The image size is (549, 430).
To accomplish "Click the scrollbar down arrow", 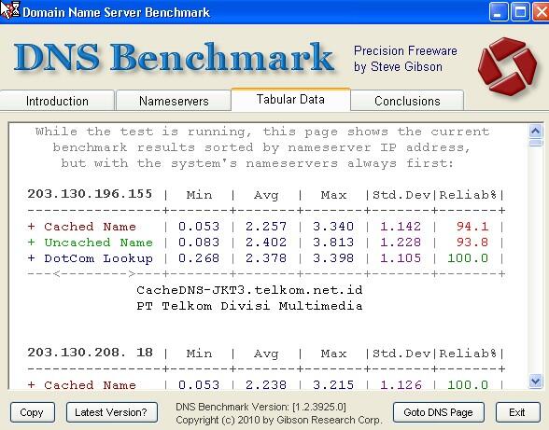I will pos(535,381).
